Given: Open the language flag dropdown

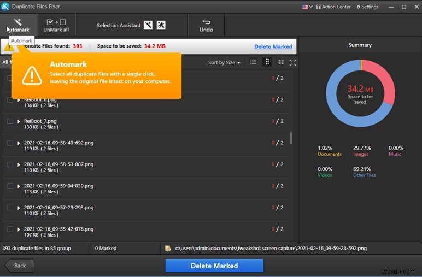Looking at the screenshot, I should click(x=307, y=7).
